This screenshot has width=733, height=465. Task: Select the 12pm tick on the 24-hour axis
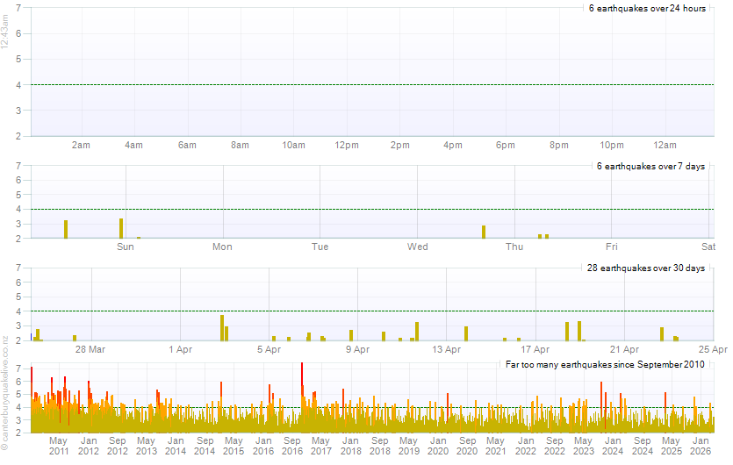347,145
